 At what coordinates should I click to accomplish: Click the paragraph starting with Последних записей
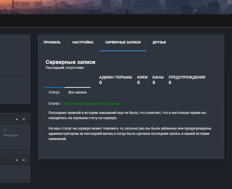click(x=127, y=115)
